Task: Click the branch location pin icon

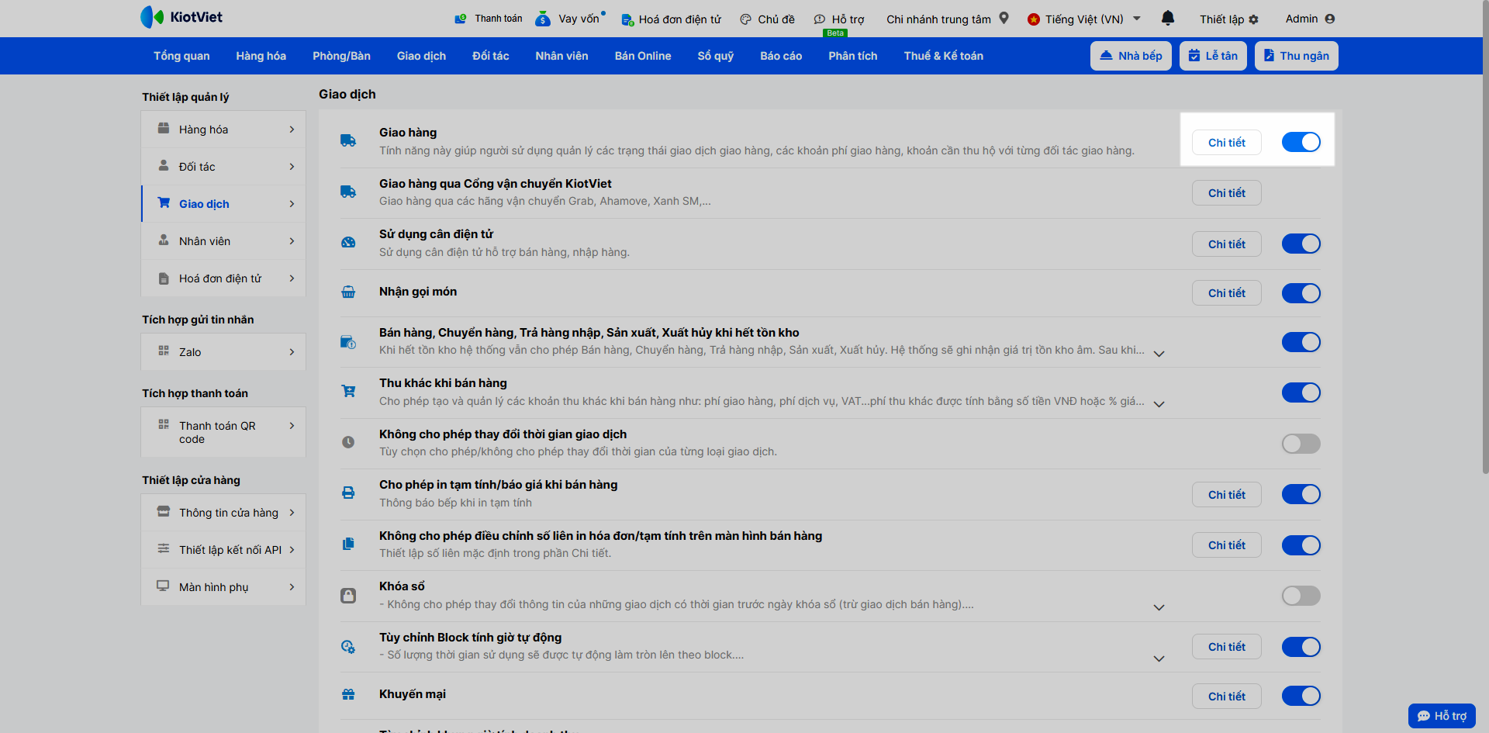Action: click(1004, 18)
